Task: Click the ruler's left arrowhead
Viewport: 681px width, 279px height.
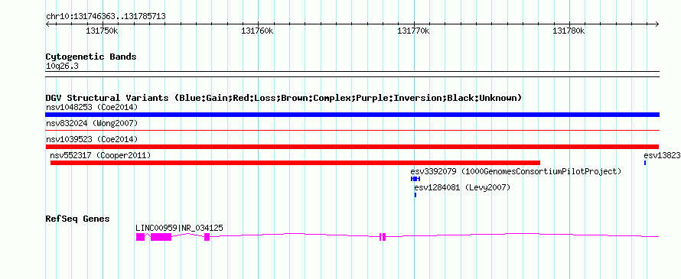Action: coord(47,24)
